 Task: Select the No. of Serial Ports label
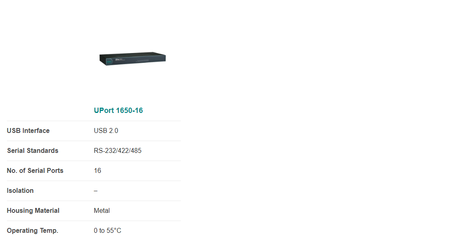point(35,170)
